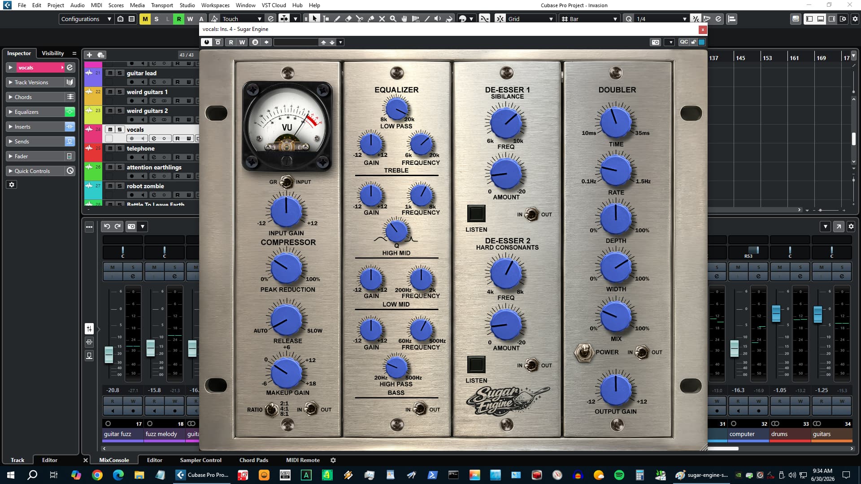The width and height of the screenshot is (861, 484).
Task: Expand the Equalizers inspector section
Action: tap(35, 112)
